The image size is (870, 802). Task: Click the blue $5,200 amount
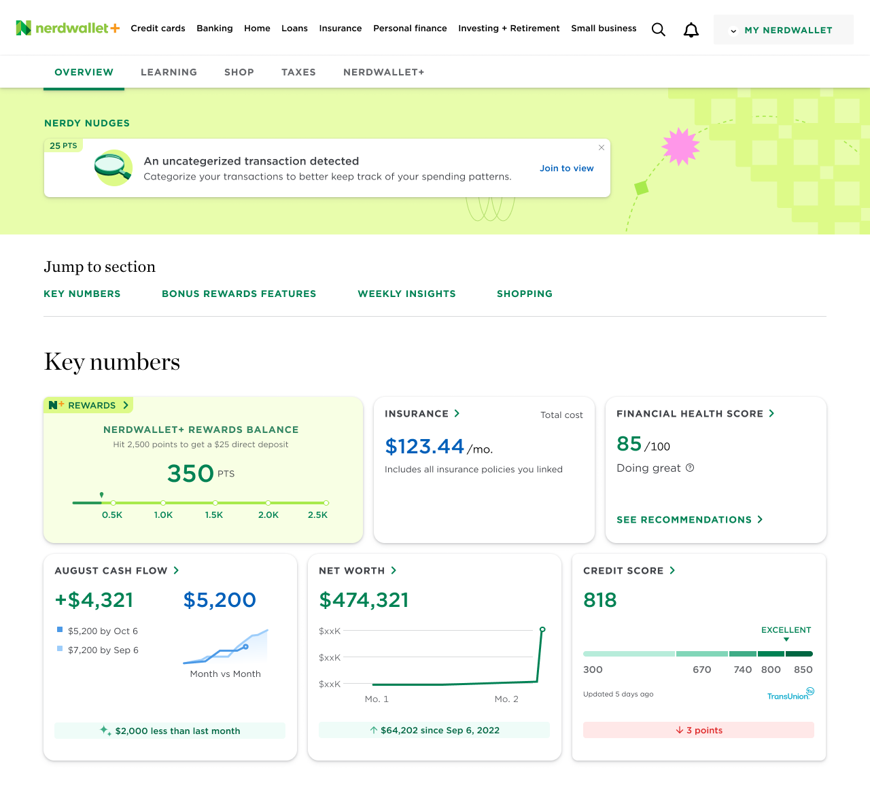[x=220, y=600]
